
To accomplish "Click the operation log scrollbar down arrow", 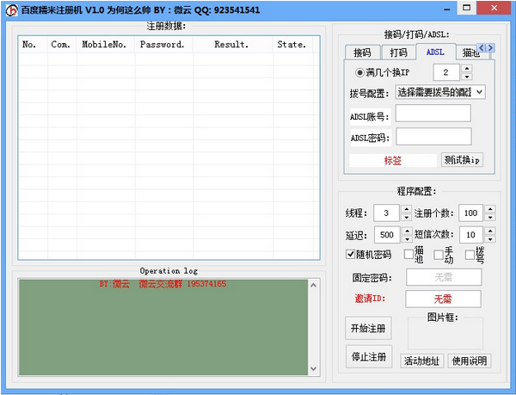I will tap(313, 370).
